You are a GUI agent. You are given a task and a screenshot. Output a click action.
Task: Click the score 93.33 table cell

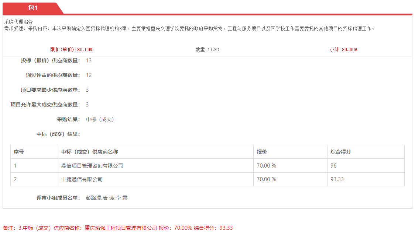pyautogui.click(x=337, y=179)
